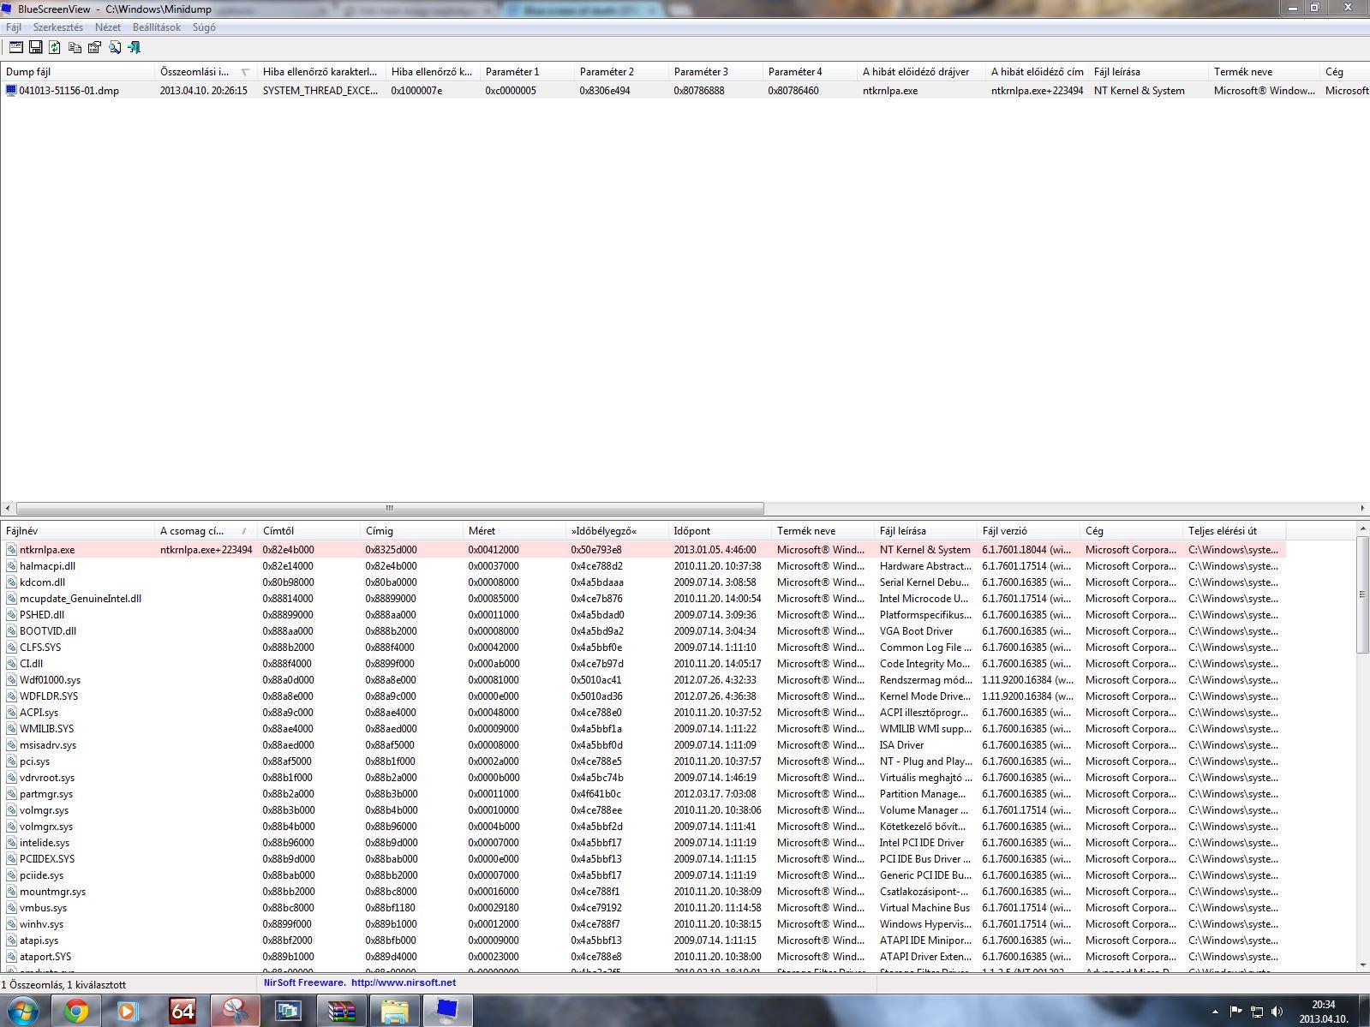Open Google Chrome from the taskbar
The height and width of the screenshot is (1027, 1370).
76,1012
